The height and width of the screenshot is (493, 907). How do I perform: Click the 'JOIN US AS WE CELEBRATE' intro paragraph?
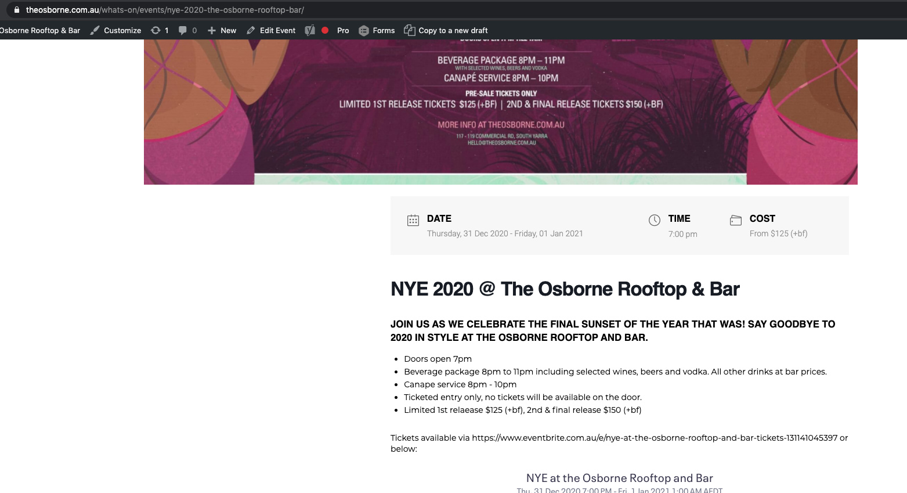click(613, 330)
